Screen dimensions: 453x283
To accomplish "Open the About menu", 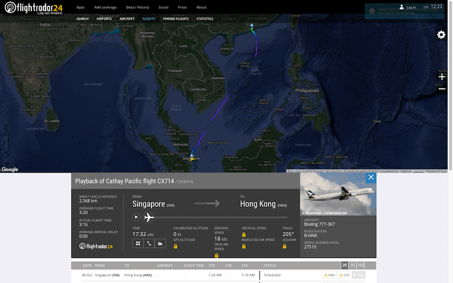I will (x=201, y=7).
